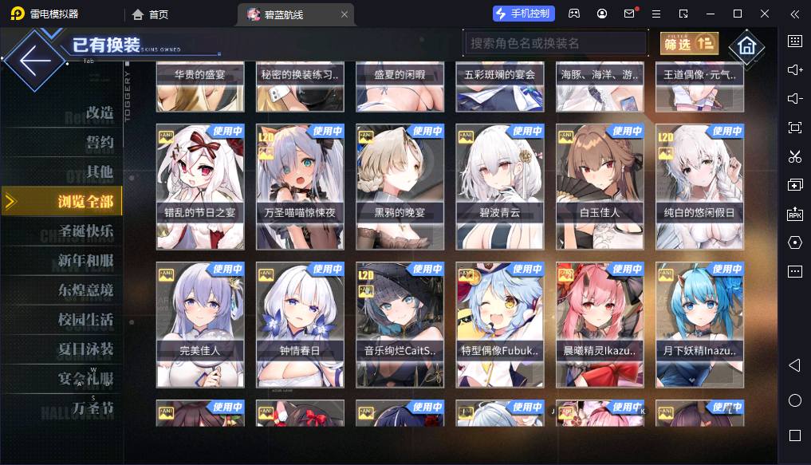Open the 筛选 filter button
811x465 pixels.
point(690,43)
